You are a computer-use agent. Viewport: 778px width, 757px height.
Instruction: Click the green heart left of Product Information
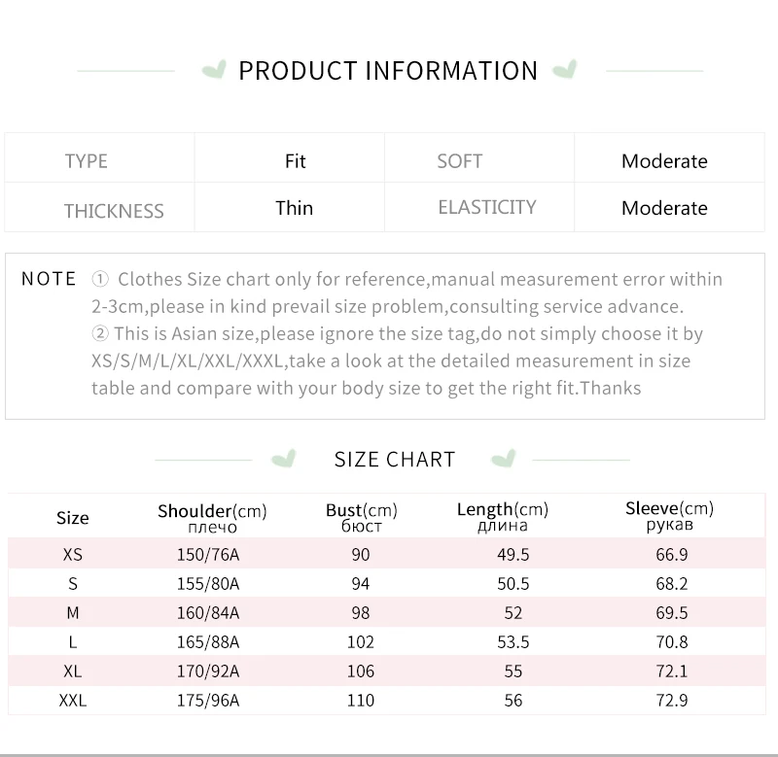213,70
